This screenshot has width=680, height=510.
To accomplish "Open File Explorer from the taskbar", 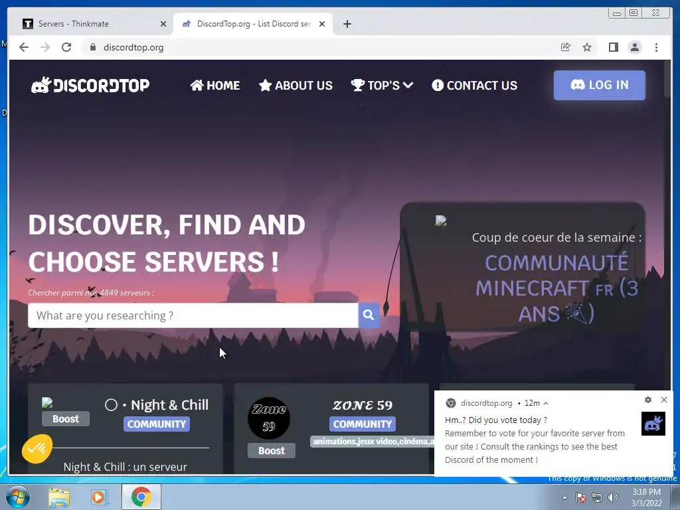I will (x=59, y=497).
